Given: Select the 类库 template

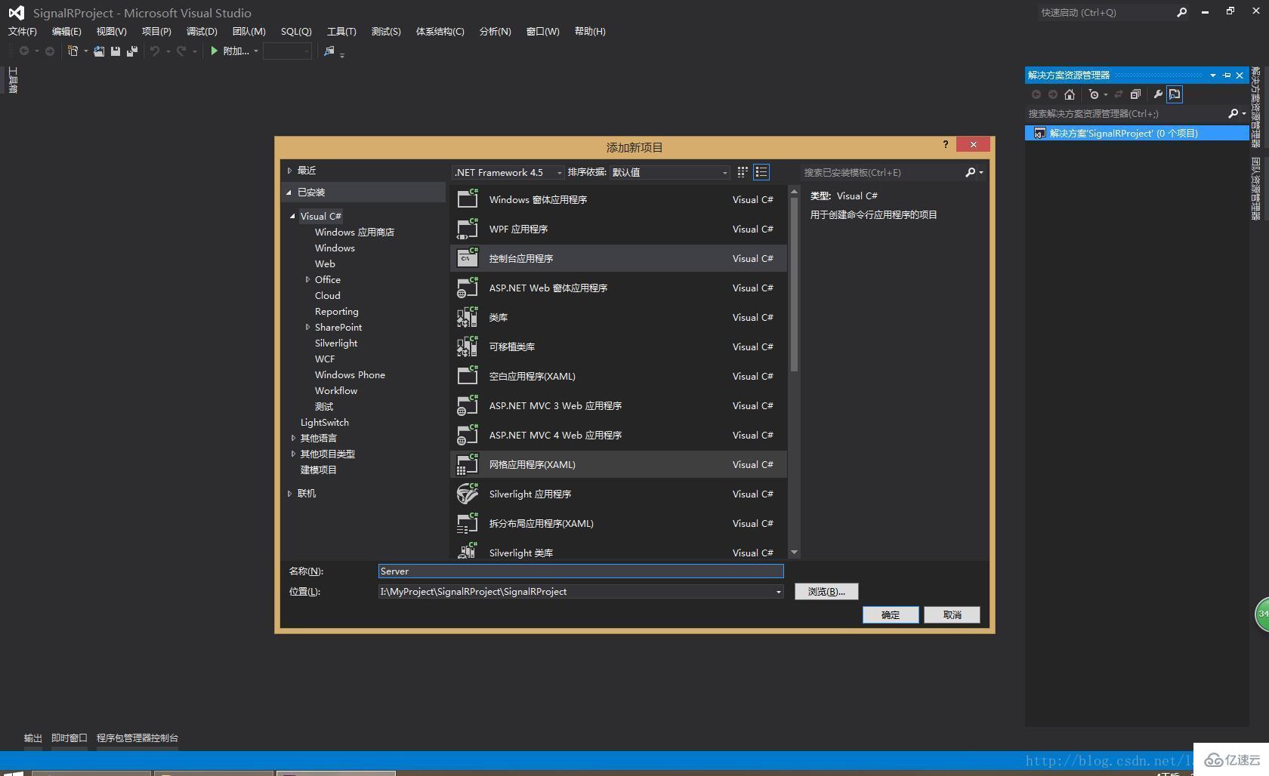Looking at the screenshot, I should coord(619,317).
